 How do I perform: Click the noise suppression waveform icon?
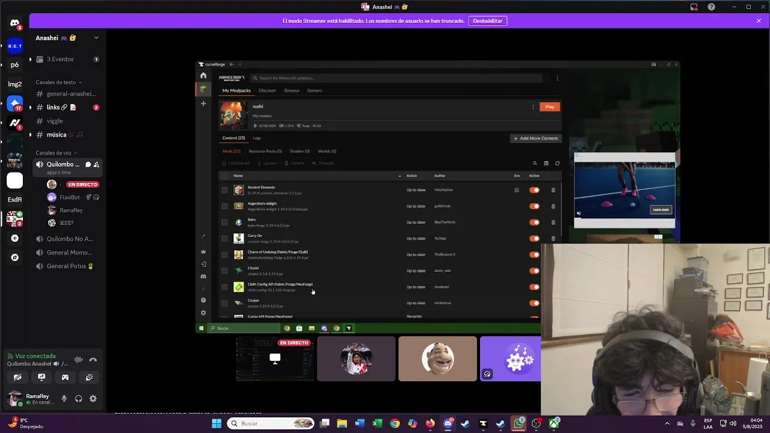click(x=78, y=360)
